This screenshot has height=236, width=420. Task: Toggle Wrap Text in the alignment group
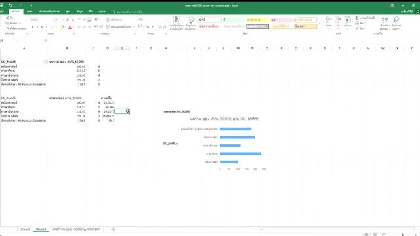(x=115, y=20)
